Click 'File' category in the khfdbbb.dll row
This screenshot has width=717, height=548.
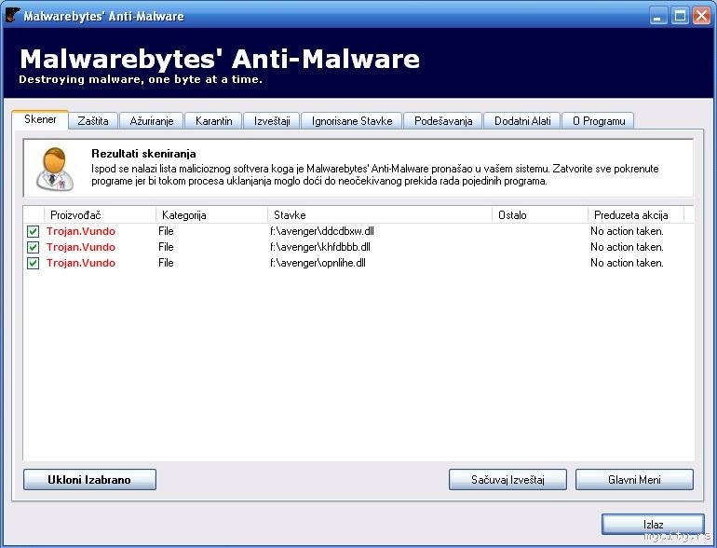(x=166, y=247)
